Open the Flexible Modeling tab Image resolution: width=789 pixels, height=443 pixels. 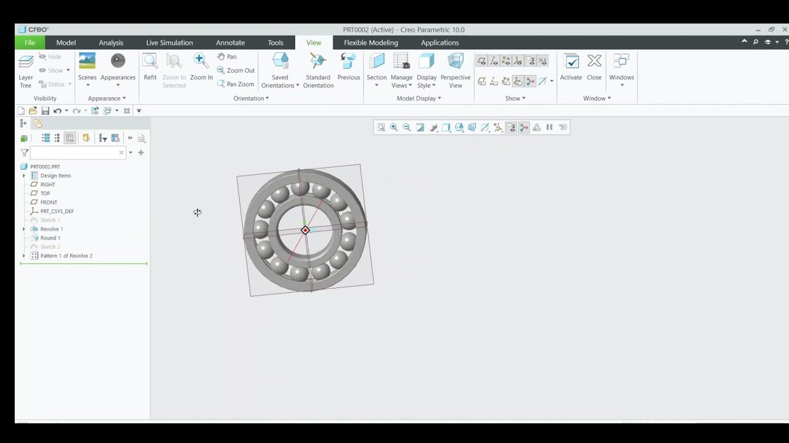pos(371,42)
